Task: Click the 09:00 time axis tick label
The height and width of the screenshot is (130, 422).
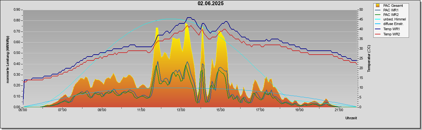Action: 102,110
